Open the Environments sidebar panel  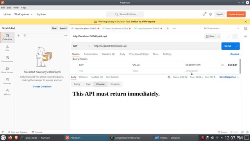click(x=7, y=59)
